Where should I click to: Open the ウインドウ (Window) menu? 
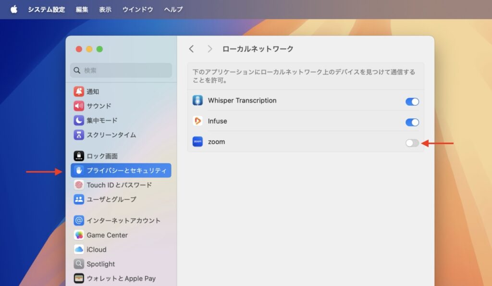tap(137, 9)
